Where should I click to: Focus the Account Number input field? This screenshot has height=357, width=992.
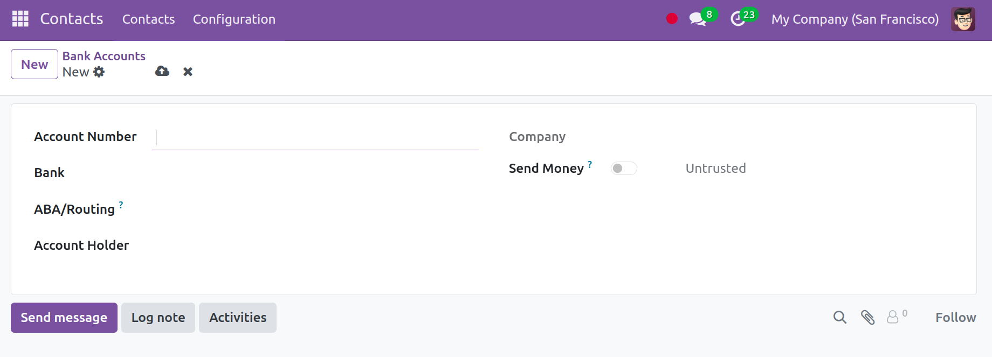point(315,138)
